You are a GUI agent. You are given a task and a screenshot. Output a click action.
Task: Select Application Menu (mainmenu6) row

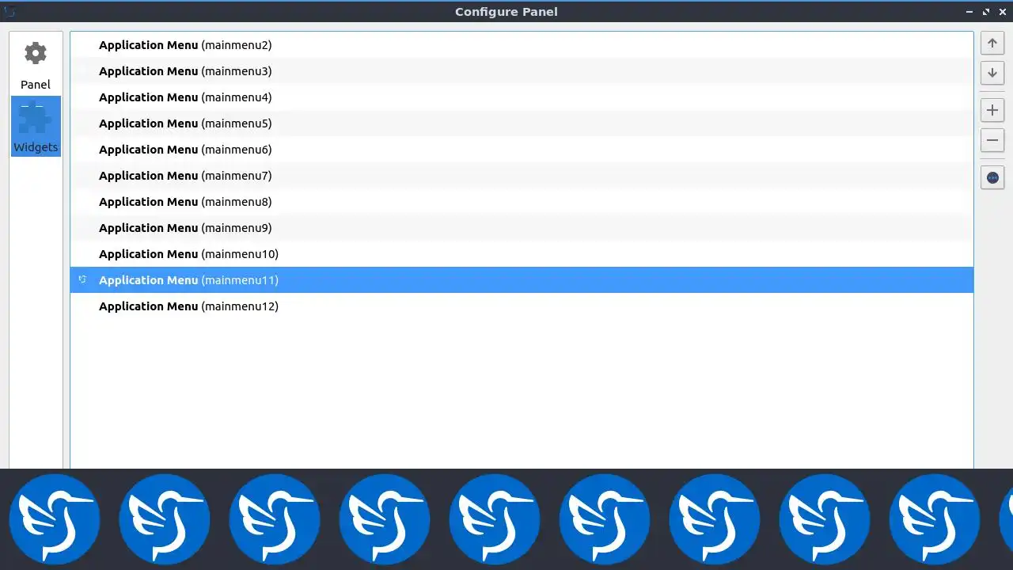point(522,150)
